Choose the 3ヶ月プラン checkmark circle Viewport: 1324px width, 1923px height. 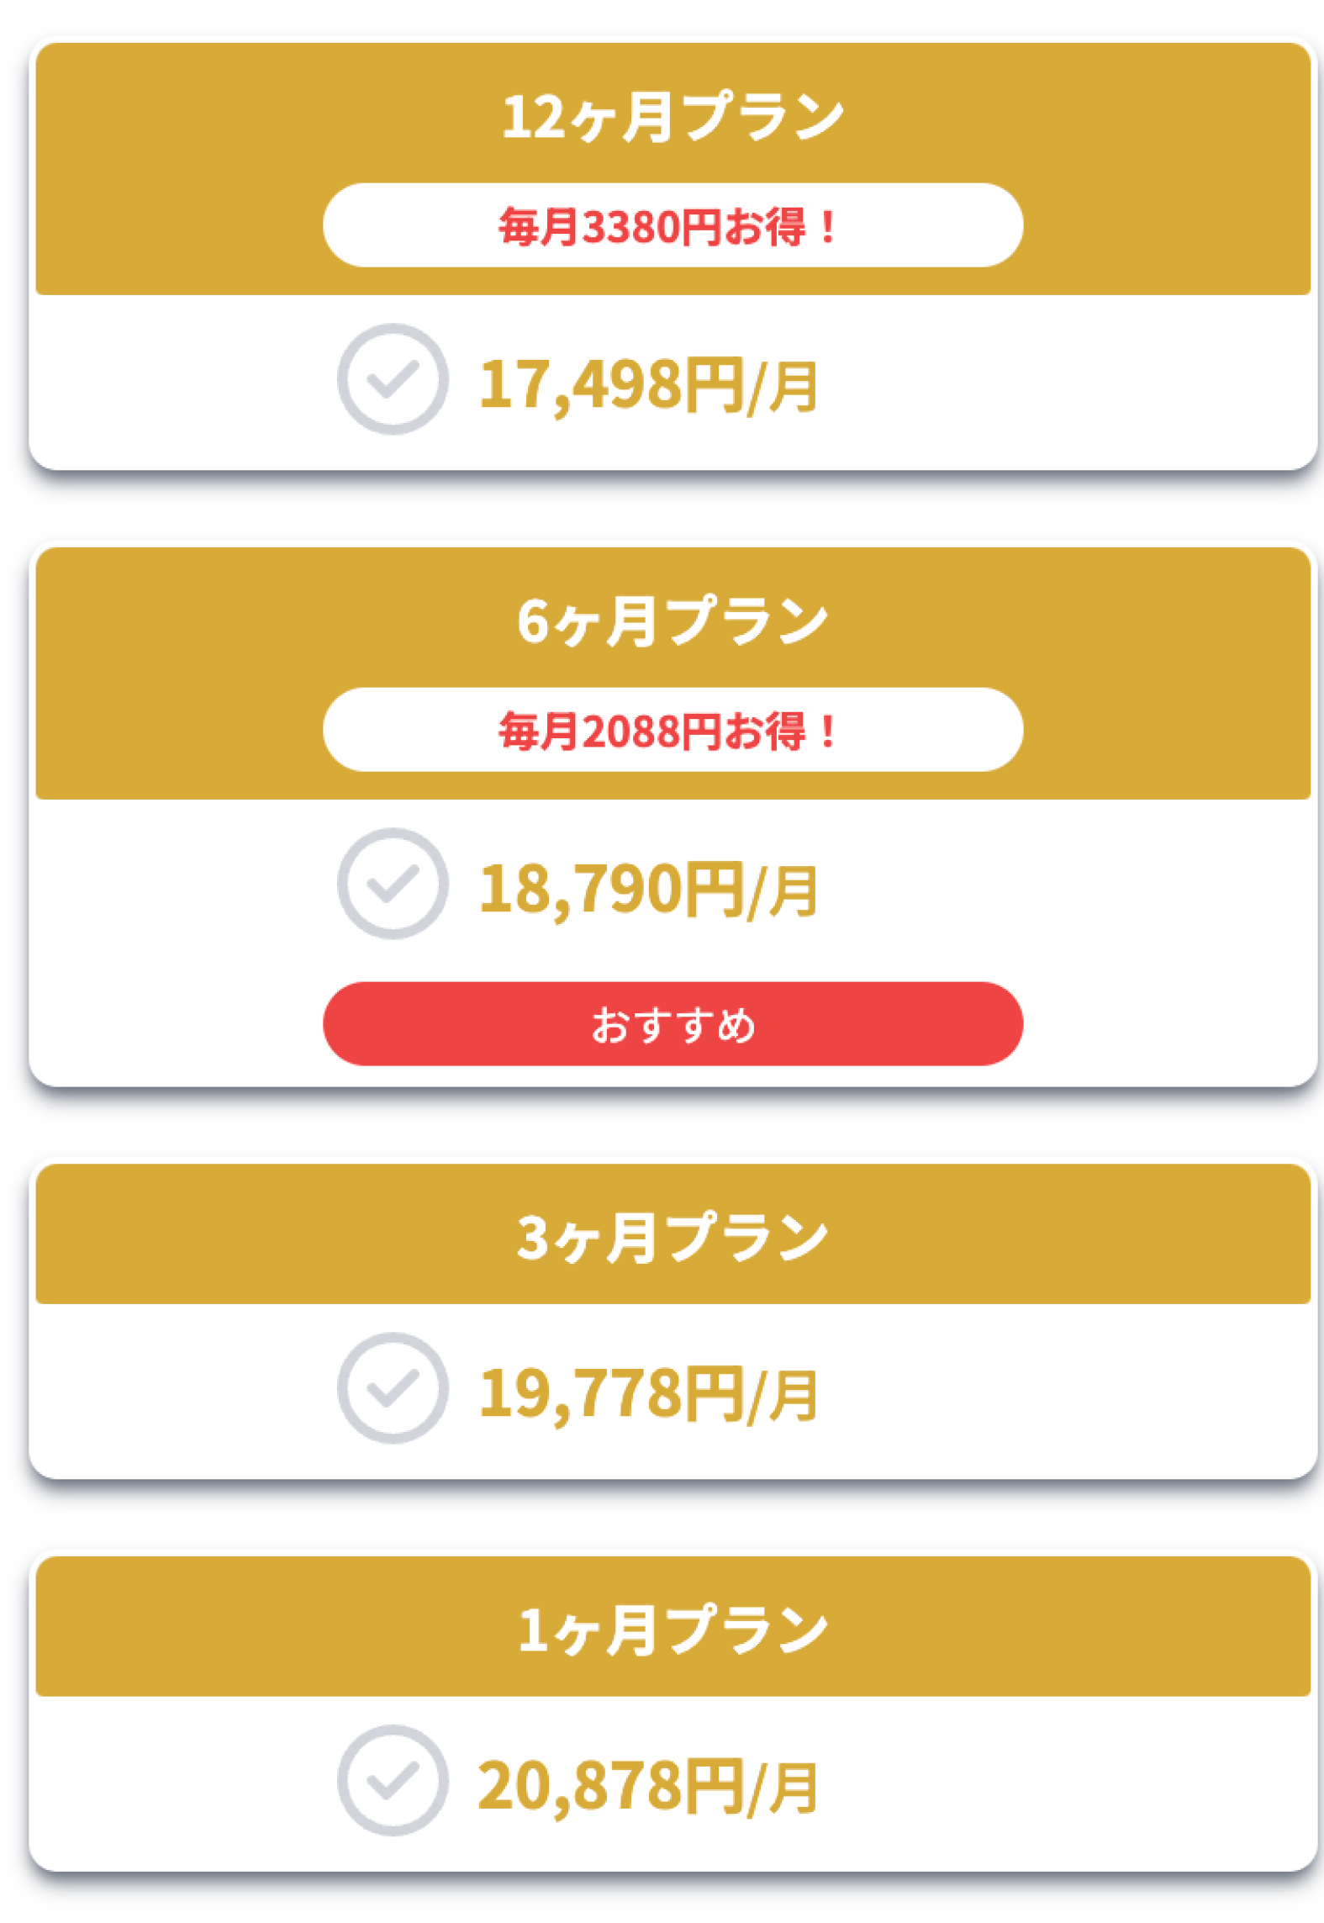coord(393,1388)
